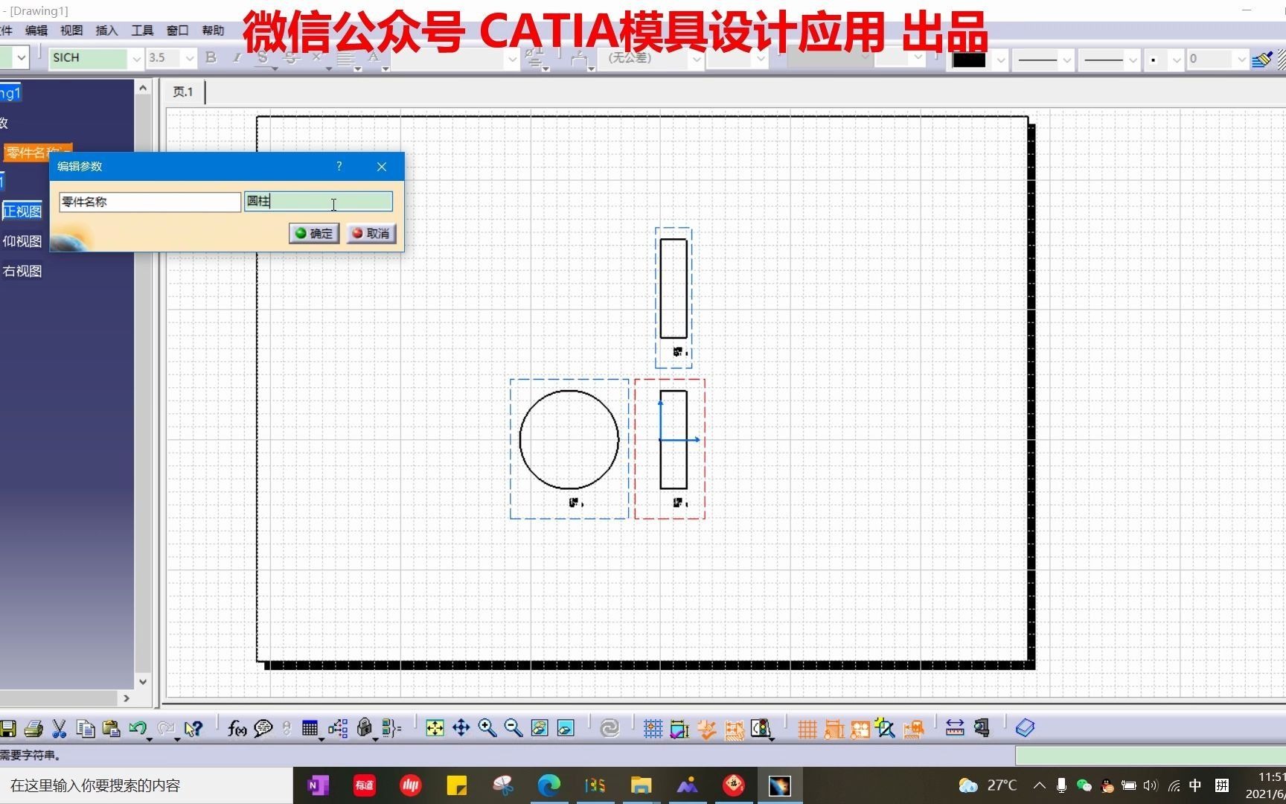This screenshot has height=804, width=1286.
Task: Click the 圆柱 parameter input field
Action: pyautogui.click(x=319, y=202)
